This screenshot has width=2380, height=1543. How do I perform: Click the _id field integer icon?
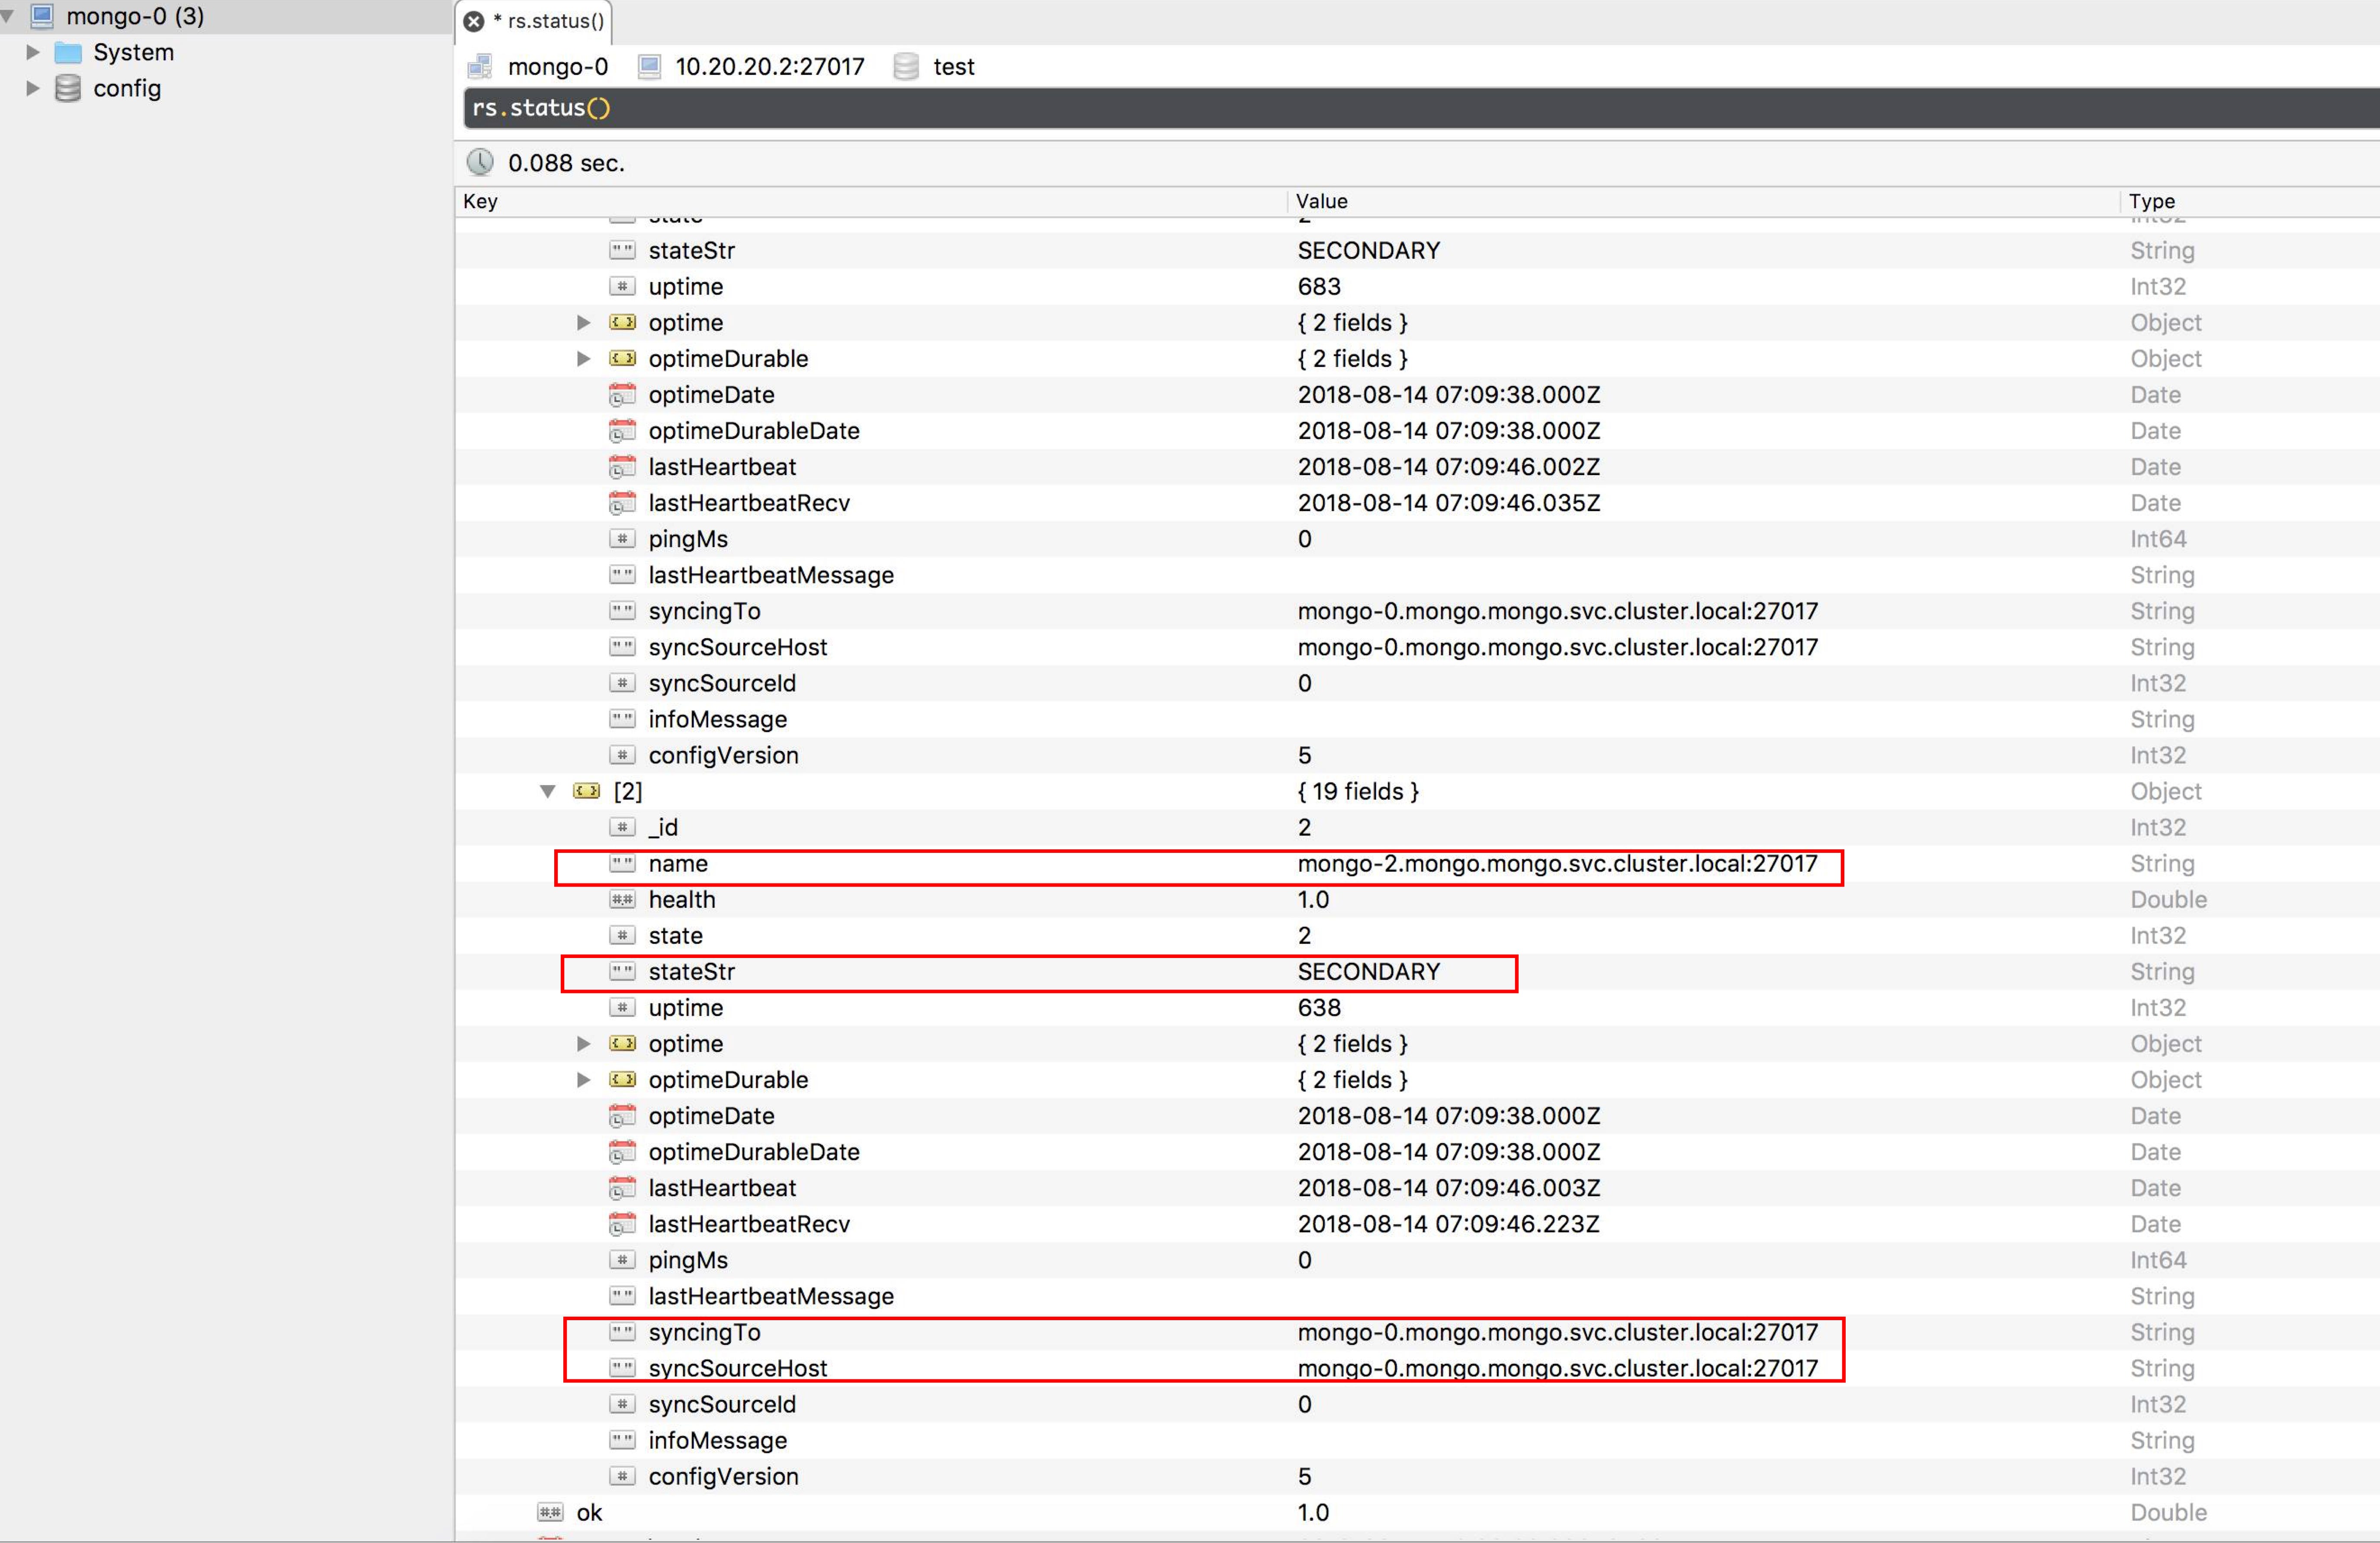pyautogui.click(x=622, y=827)
